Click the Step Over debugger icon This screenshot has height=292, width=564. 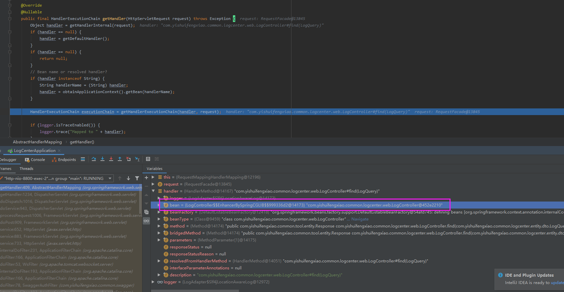94,159
